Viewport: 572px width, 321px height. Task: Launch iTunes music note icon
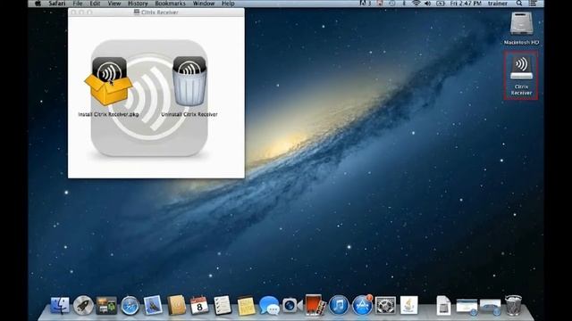pyautogui.click(x=339, y=305)
